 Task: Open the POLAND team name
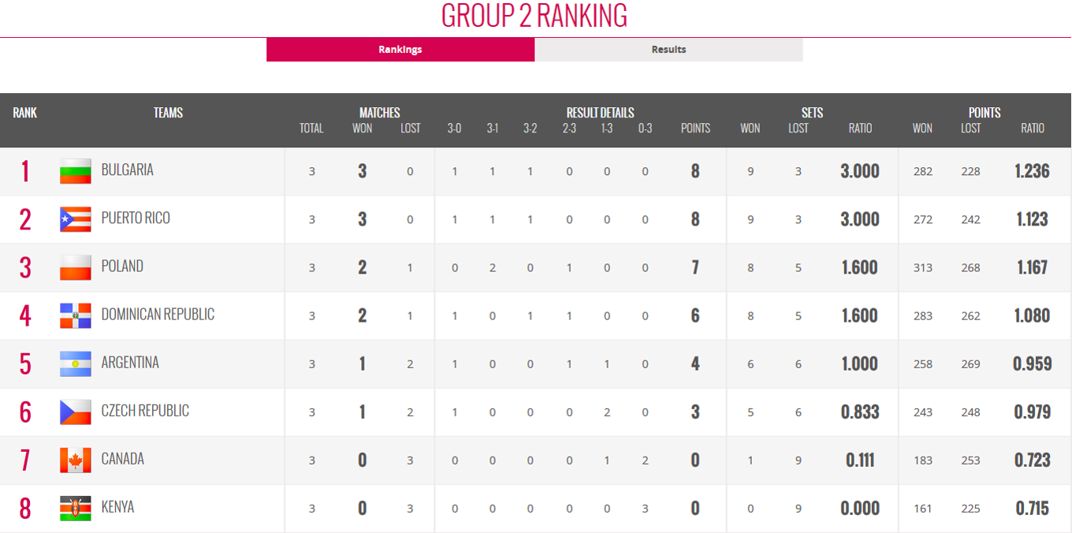(x=122, y=266)
